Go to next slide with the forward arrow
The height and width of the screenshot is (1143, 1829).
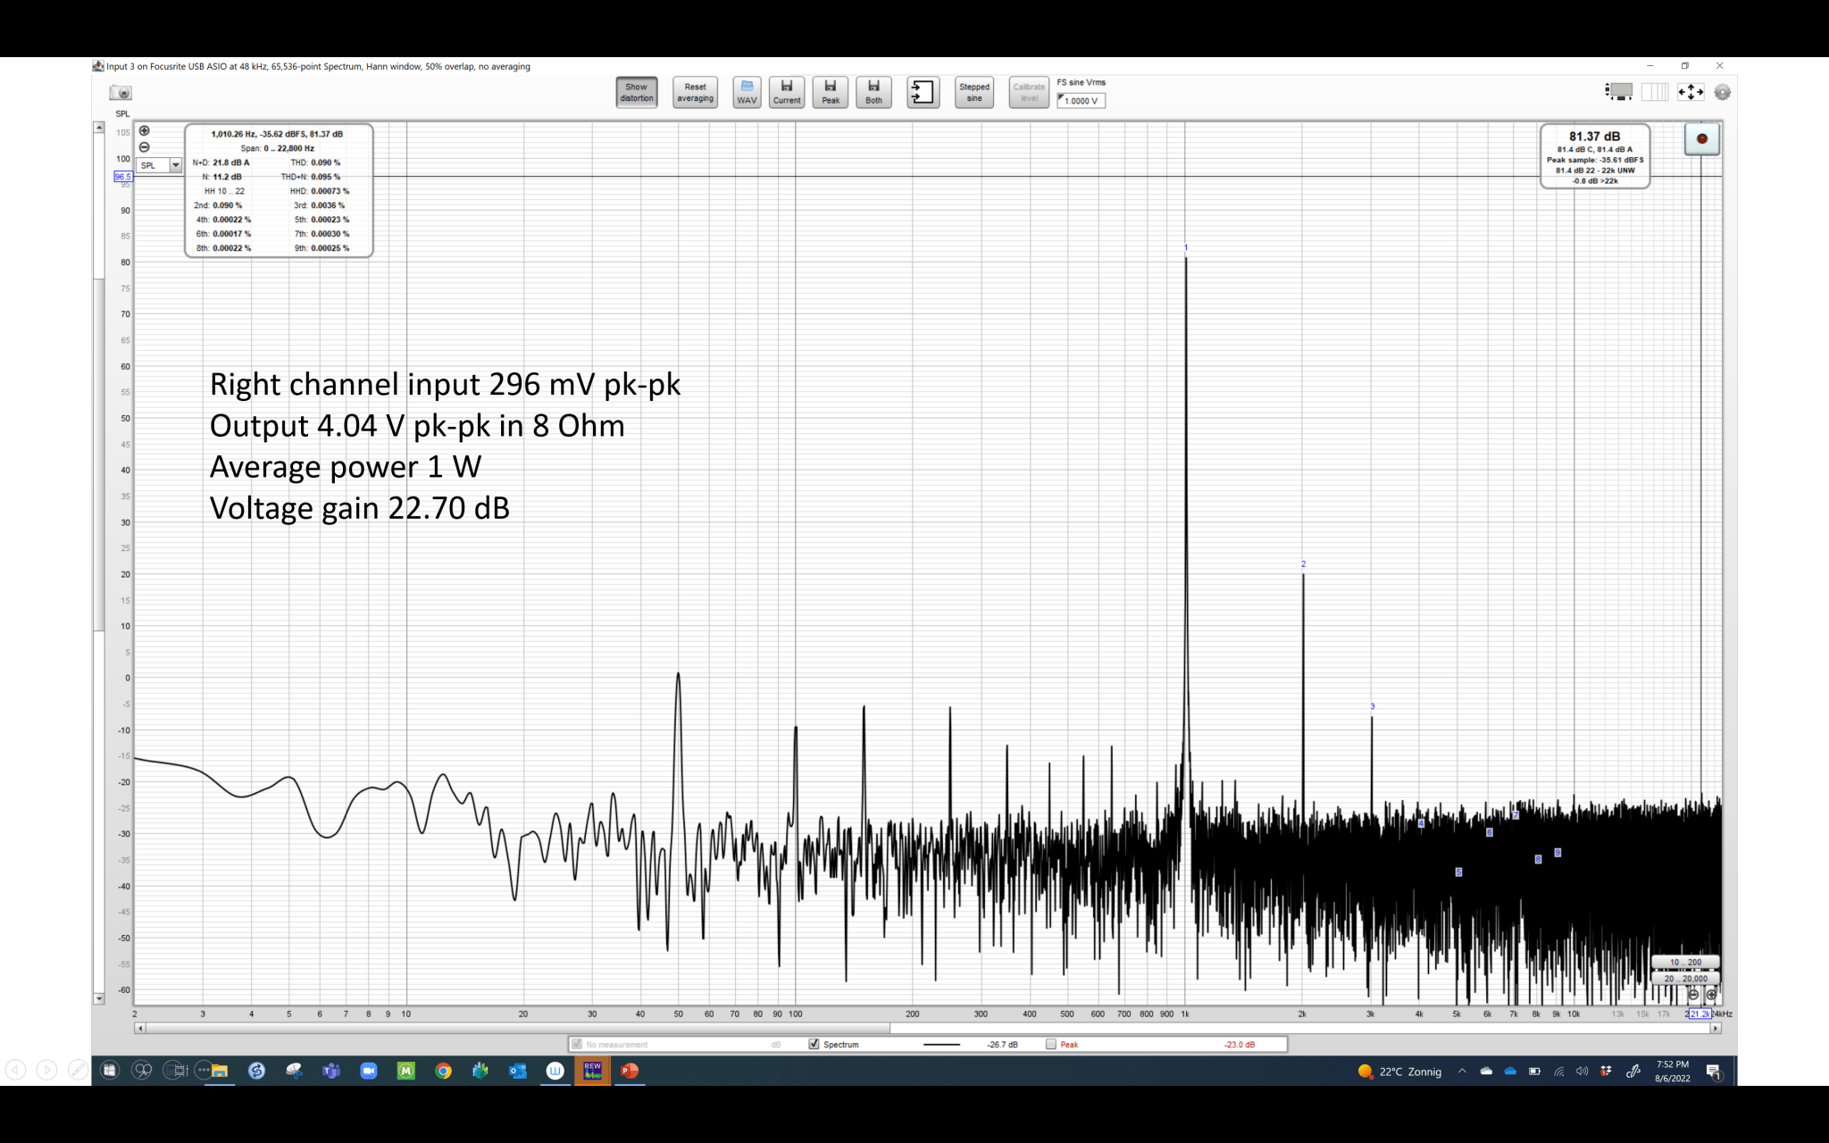46,1069
